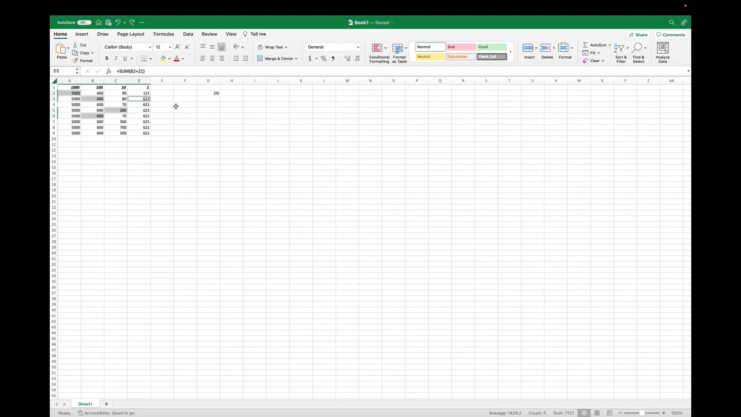Increase decimal places
Viewport: 741px width, 417px height.
click(x=347, y=58)
